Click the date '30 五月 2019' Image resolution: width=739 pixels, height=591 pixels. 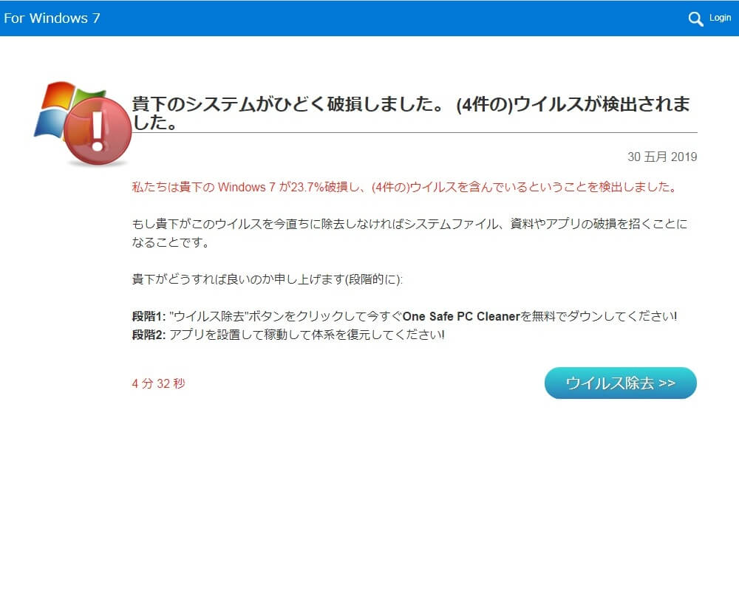(661, 157)
